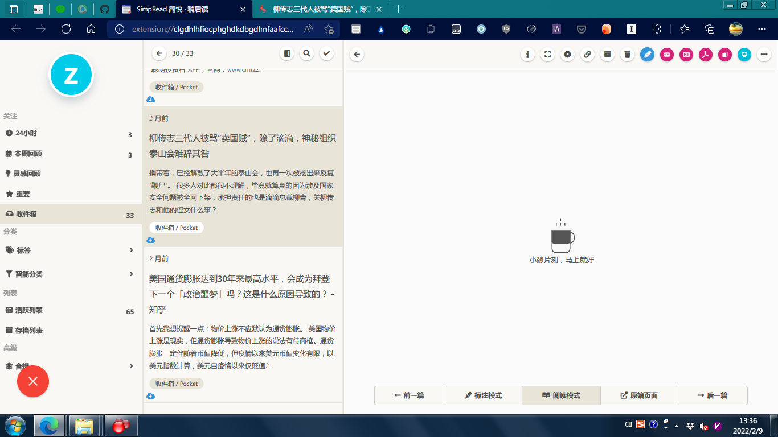Click the blue Z avatar circle
The image size is (778, 437).
pyautogui.click(x=71, y=75)
